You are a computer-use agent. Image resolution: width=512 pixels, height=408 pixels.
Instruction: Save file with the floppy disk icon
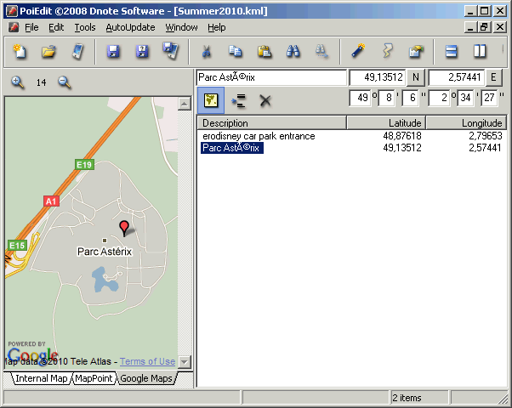point(113,52)
